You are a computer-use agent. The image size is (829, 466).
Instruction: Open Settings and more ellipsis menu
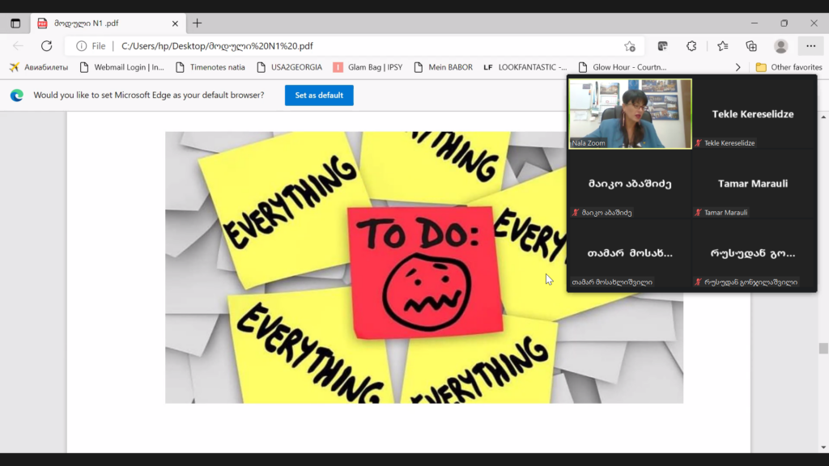810,46
